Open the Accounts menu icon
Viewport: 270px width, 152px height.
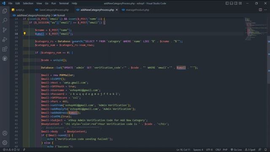click(5, 133)
